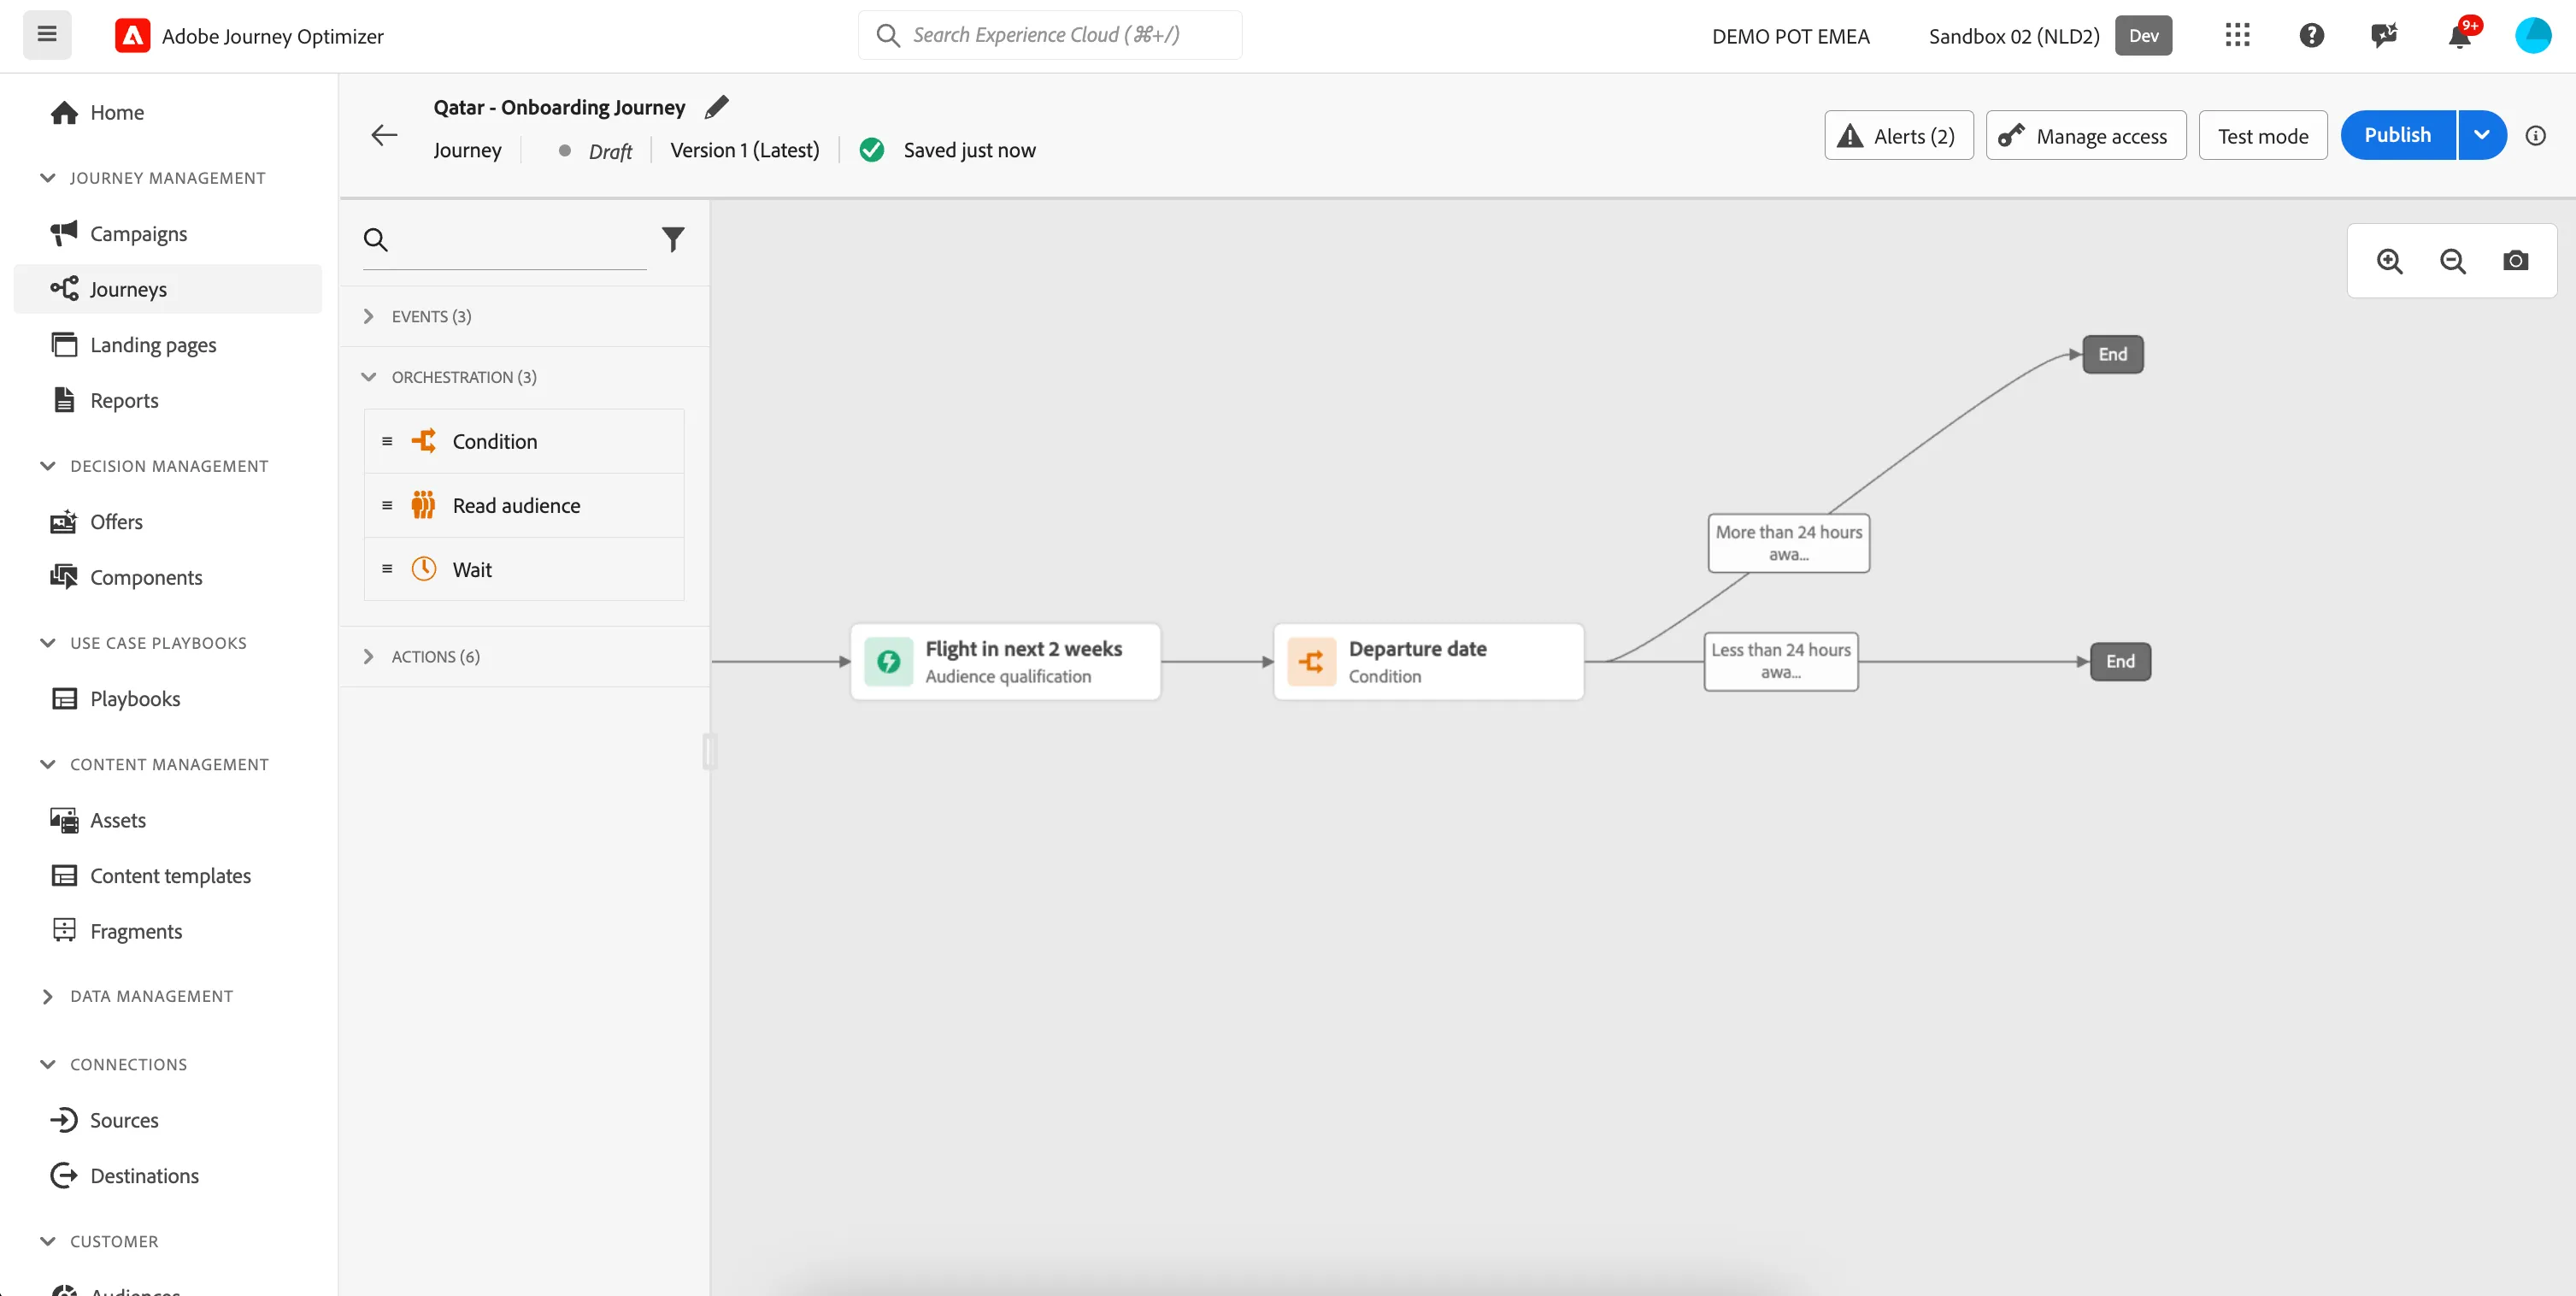Open Content templates in the sidebar
2576x1296 pixels.
point(170,875)
